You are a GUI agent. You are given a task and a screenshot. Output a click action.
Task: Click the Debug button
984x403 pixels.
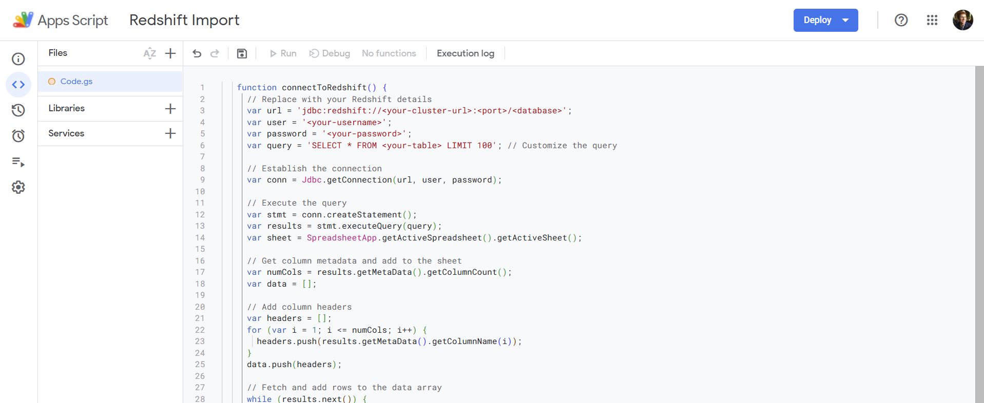330,53
